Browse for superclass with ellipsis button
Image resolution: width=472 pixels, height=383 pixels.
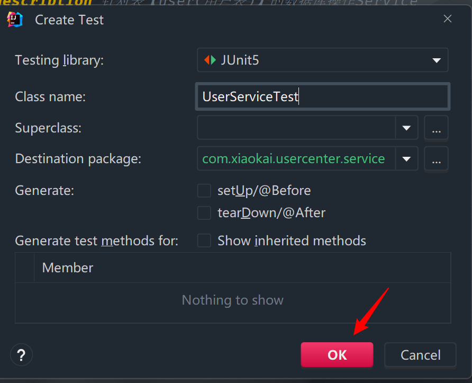click(x=436, y=128)
